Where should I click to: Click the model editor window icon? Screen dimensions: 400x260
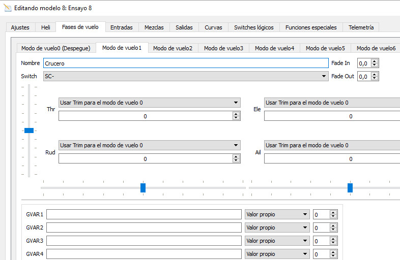(7, 8)
